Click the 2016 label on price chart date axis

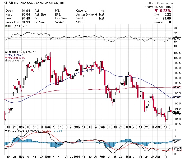[x=77, y=127]
